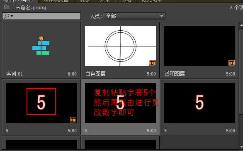Click the 透明图层 item name
The image size is (243, 151).
pyautogui.click(x=175, y=74)
